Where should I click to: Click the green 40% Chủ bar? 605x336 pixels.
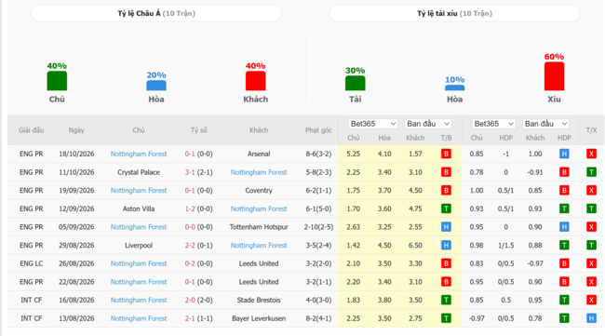click(x=57, y=81)
